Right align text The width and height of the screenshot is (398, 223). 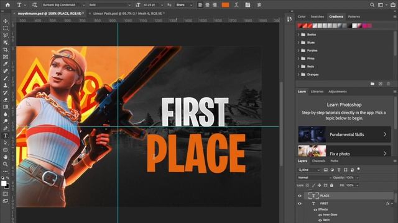(215, 5)
